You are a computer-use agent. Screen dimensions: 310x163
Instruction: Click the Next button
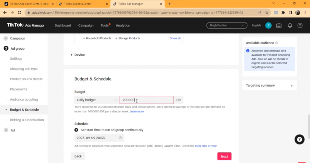[224, 156]
